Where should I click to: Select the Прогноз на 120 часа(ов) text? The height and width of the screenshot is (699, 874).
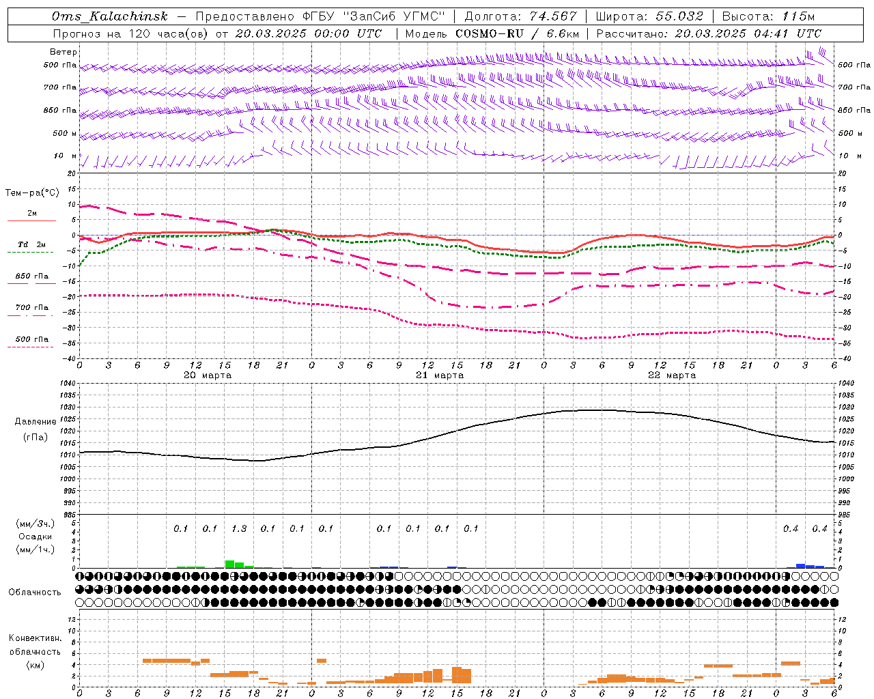click(x=131, y=33)
